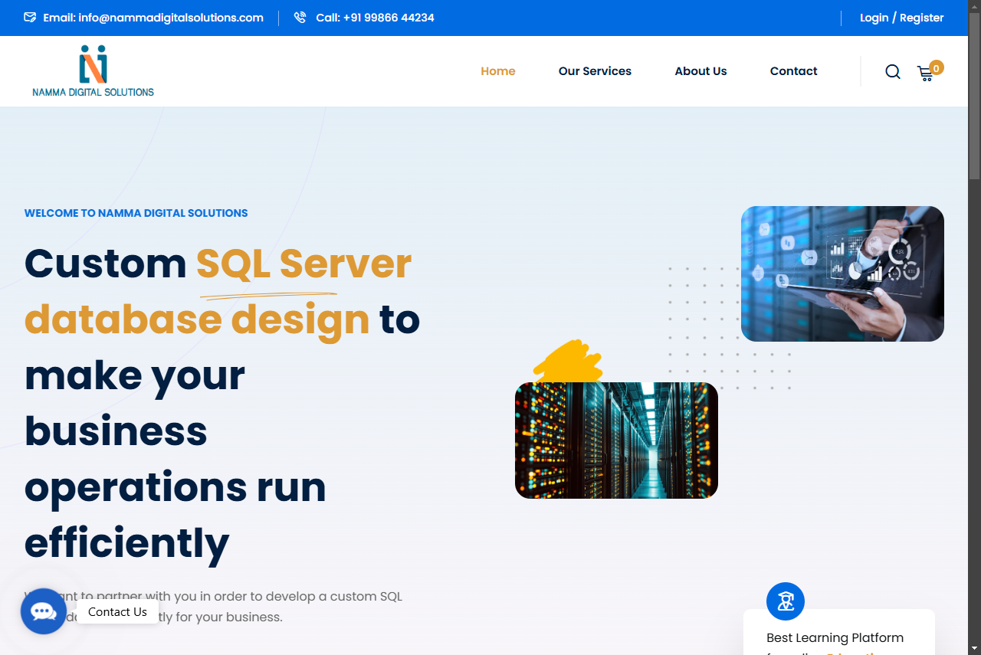The image size is (981, 655).
Task: Click the envelope email icon in top bar
Action: click(30, 18)
